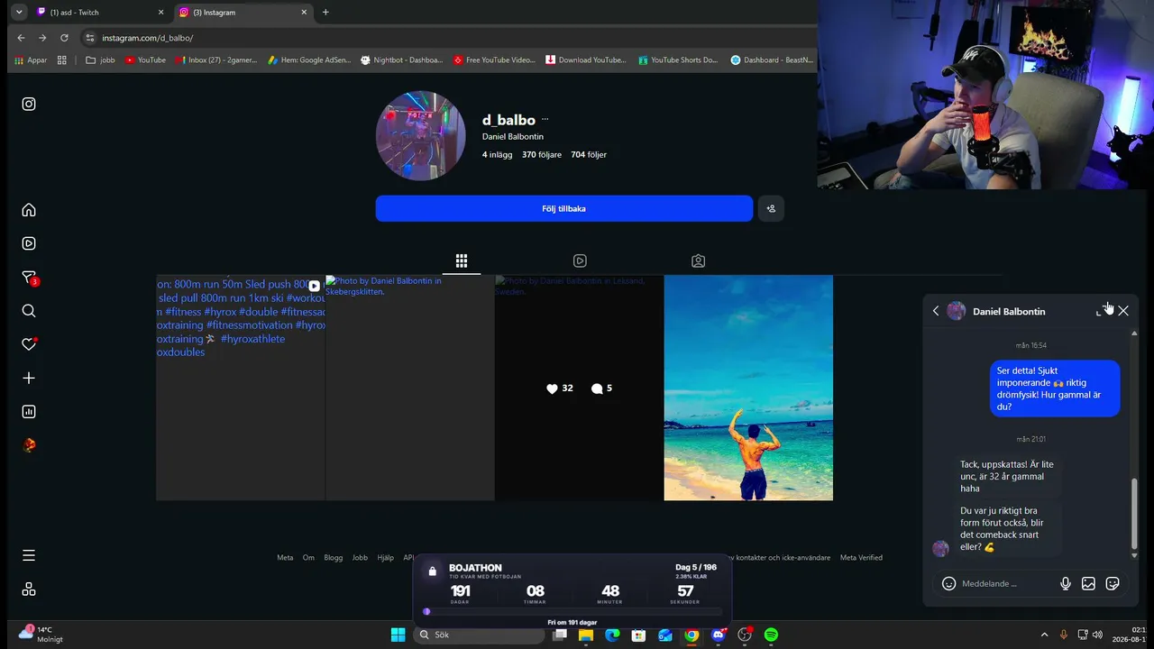Reload the Instagram page
Image resolution: width=1154 pixels, height=649 pixels.
[x=64, y=38]
